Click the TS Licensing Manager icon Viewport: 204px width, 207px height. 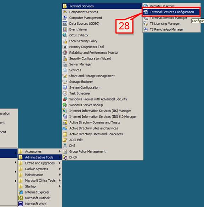pos(146,24)
